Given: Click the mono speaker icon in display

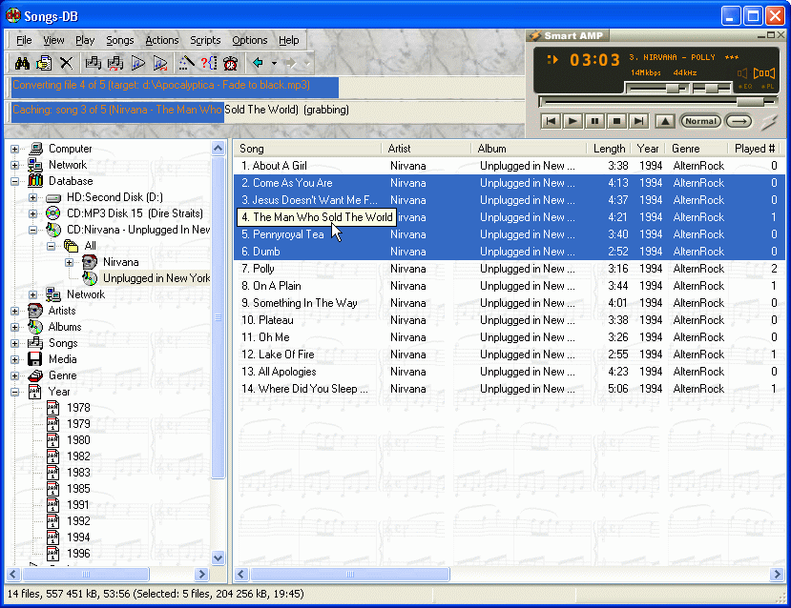Looking at the screenshot, I should tap(741, 73).
